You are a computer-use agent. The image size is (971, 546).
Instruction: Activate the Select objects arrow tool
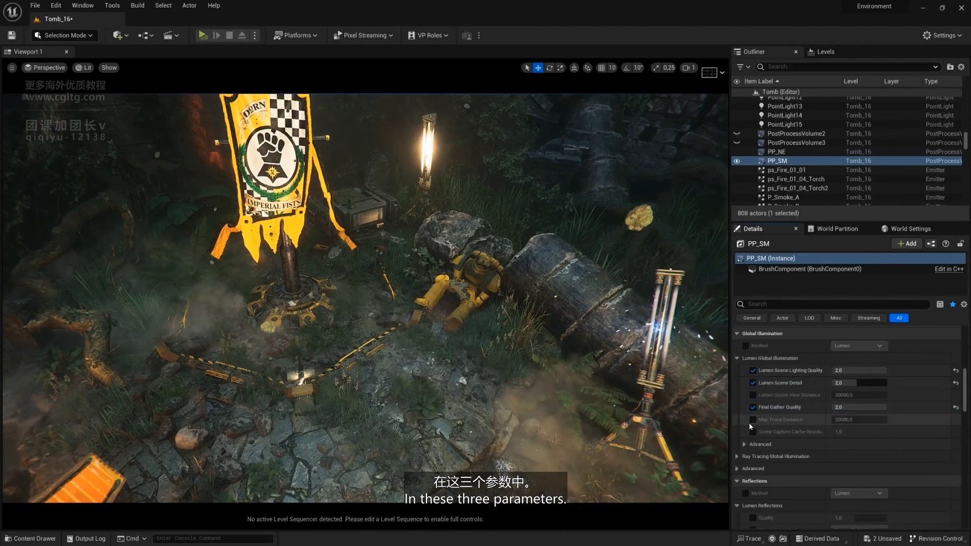coord(527,68)
